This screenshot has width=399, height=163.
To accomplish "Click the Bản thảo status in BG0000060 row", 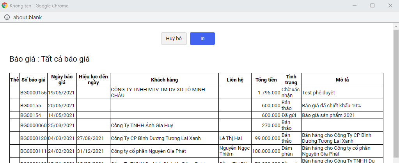I will coord(287,125).
